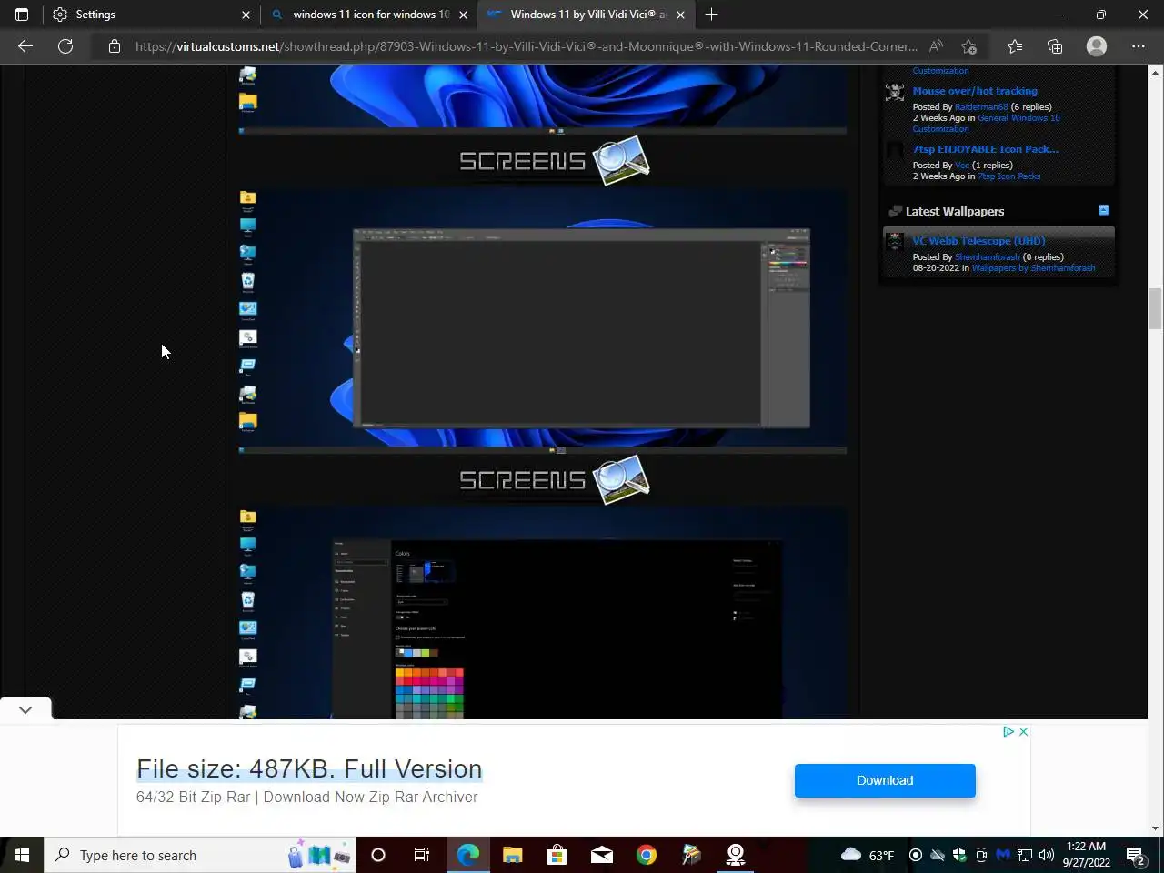Open Windows Security tray icon
Viewport: 1164px width, 873px height.
tap(959, 855)
